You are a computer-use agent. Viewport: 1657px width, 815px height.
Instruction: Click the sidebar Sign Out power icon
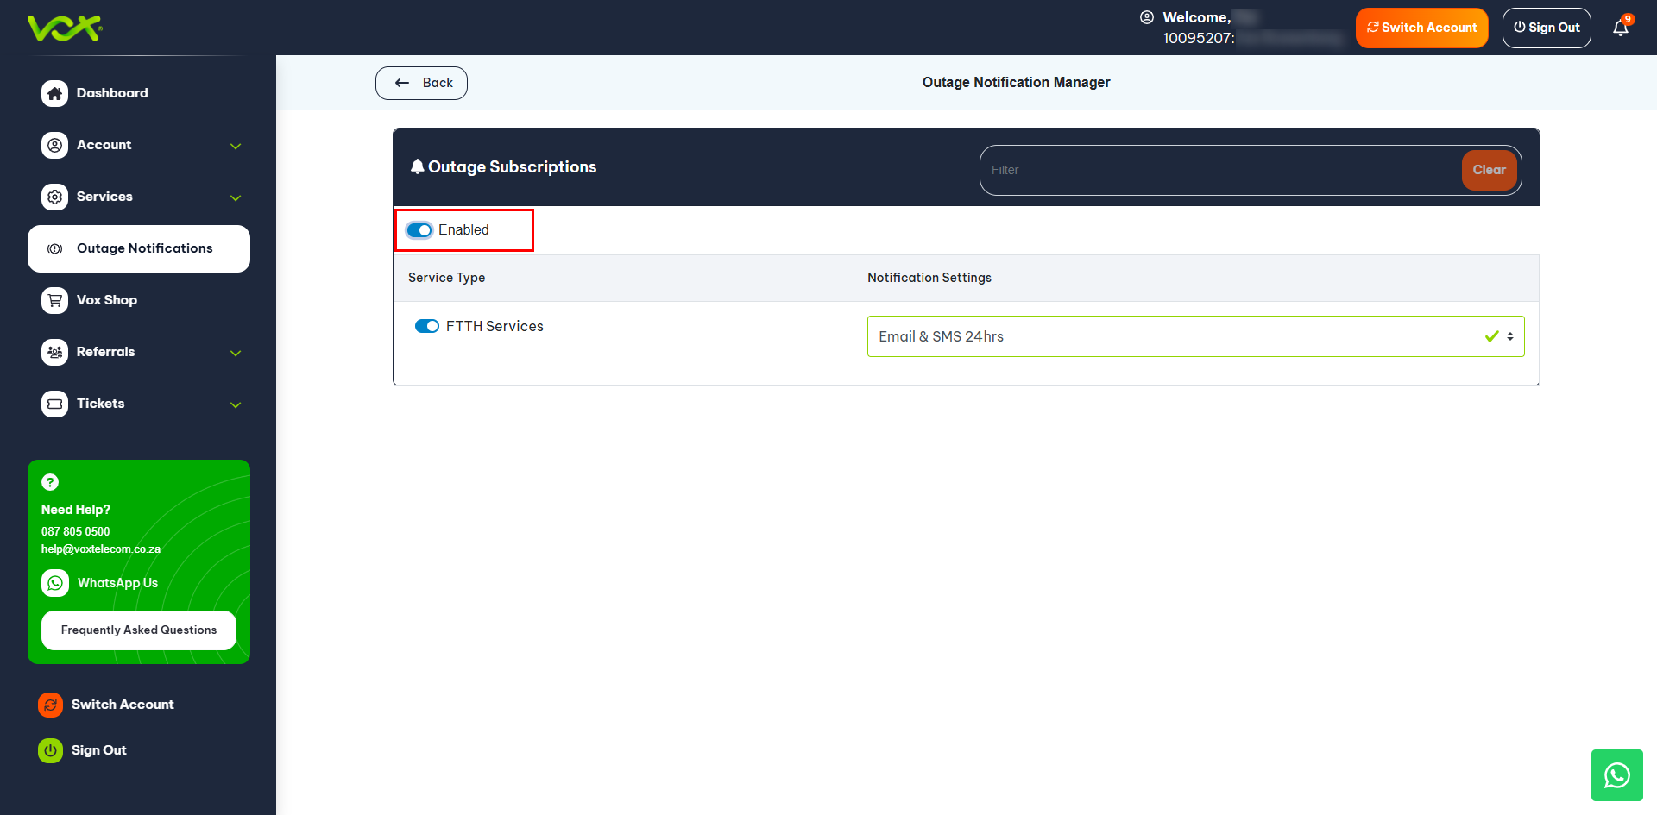point(50,750)
